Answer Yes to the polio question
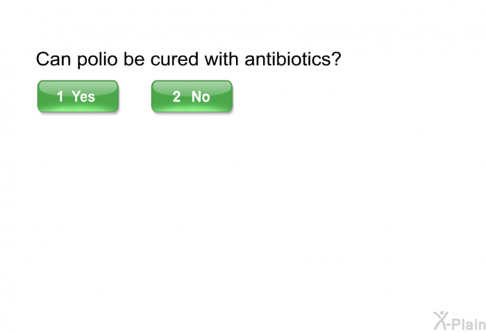The image size is (486, 333). 78,96
